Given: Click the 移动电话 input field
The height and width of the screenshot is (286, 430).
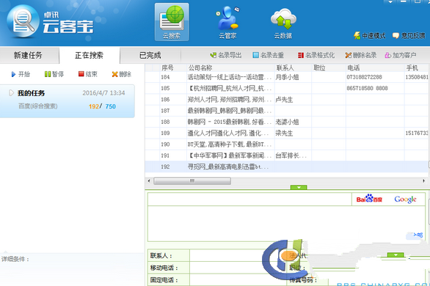Looking at the screenshot, I should [238, 268].
